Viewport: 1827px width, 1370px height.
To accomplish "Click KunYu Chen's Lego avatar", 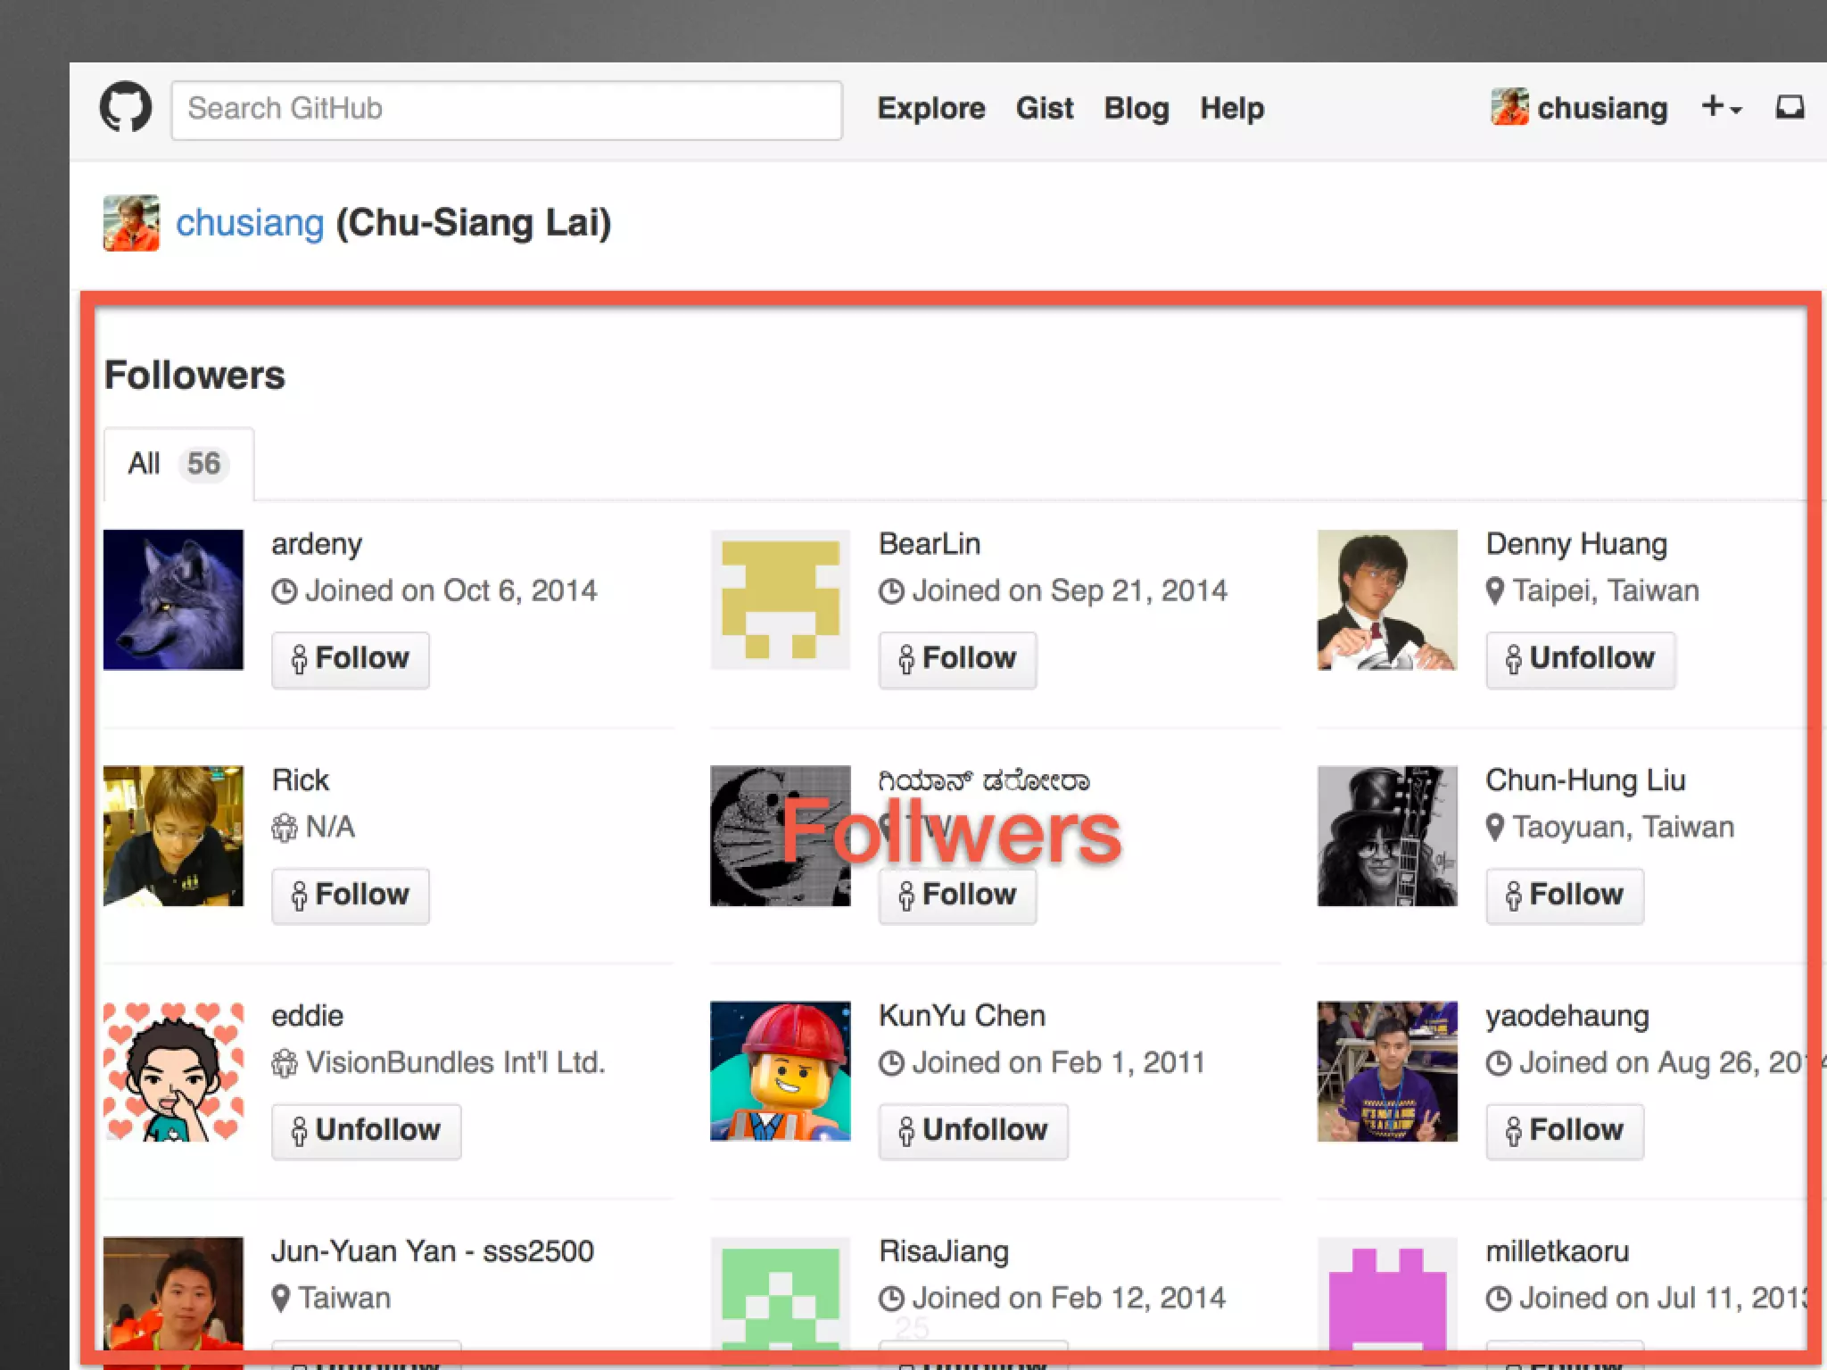I will 780,1070.
